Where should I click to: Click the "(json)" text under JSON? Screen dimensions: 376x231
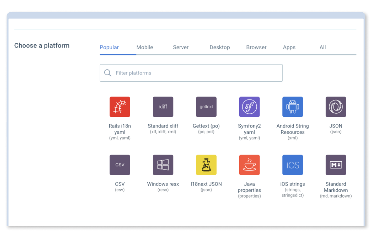(336, 132)
